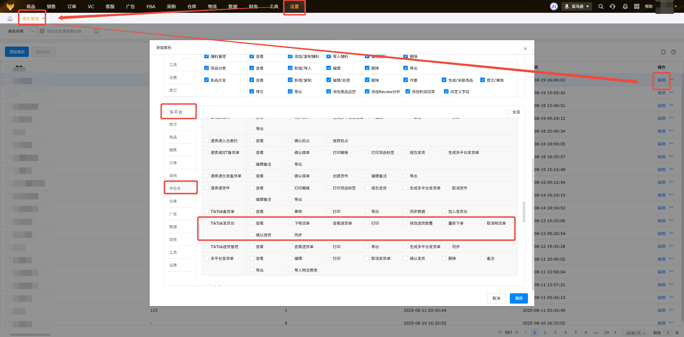Open the 20条/页 page size dropdown
This screenshot has width=684, height=337.
click(636, 333)
